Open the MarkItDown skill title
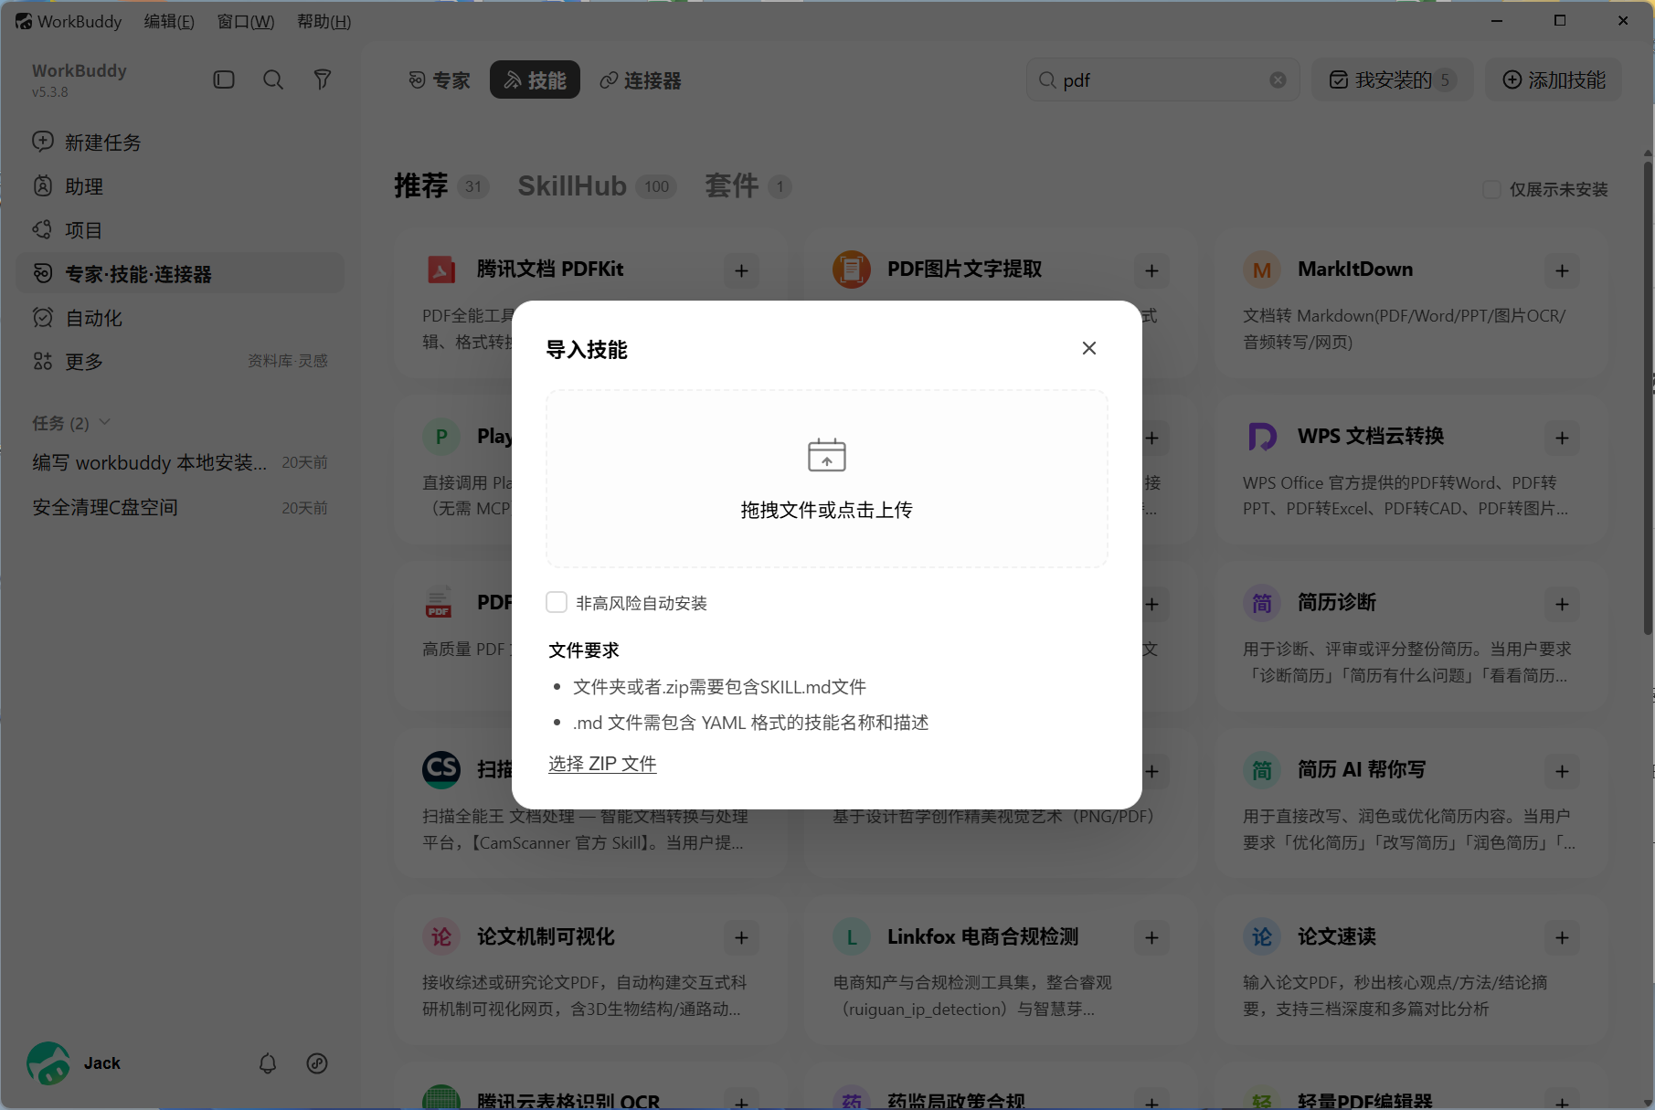This screenshot has height=1110, width=1655. (1355, 270)
